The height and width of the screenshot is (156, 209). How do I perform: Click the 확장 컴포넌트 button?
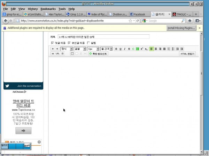(98, 54)
